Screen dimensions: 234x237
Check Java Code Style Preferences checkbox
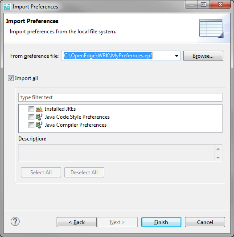click(x=31, y=117)
